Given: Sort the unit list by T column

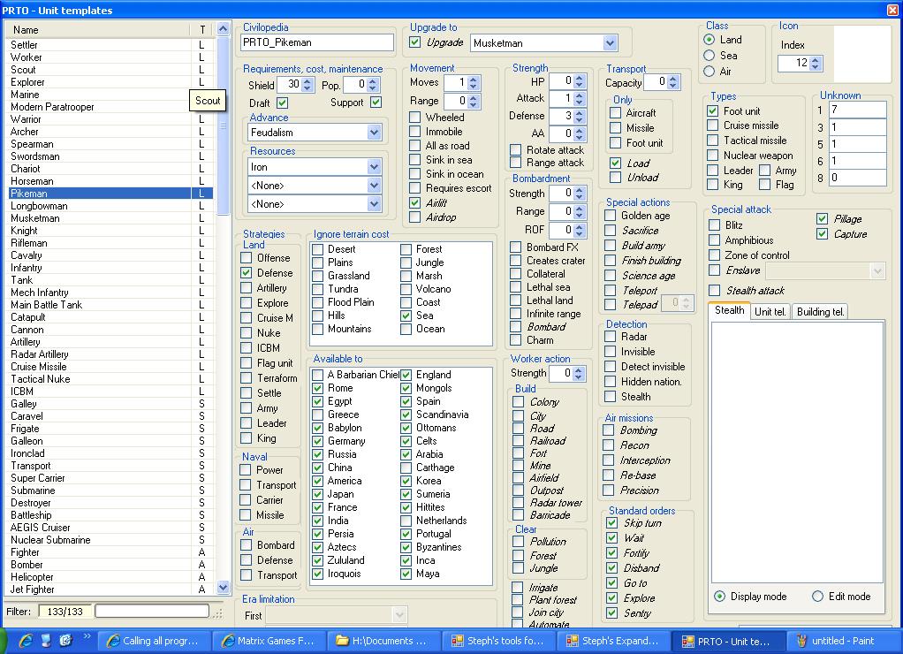Looking at the screenshot, I should click(x=202, y=29).
